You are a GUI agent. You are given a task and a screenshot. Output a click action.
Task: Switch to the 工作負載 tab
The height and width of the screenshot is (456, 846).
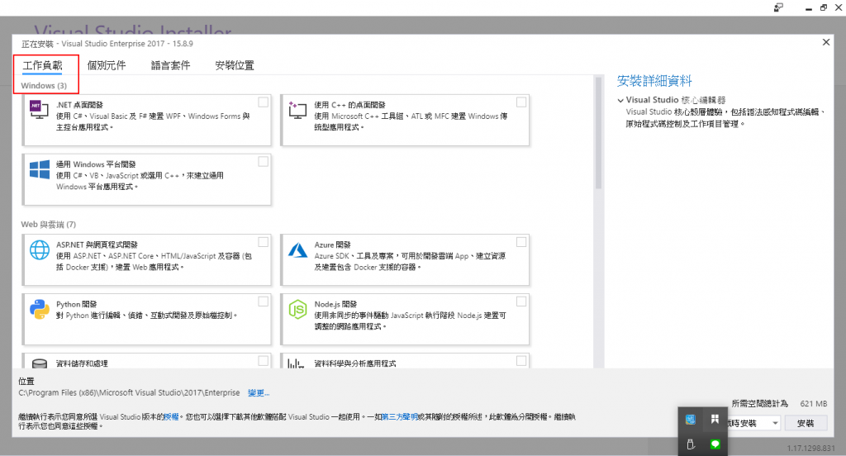(43, 65)
